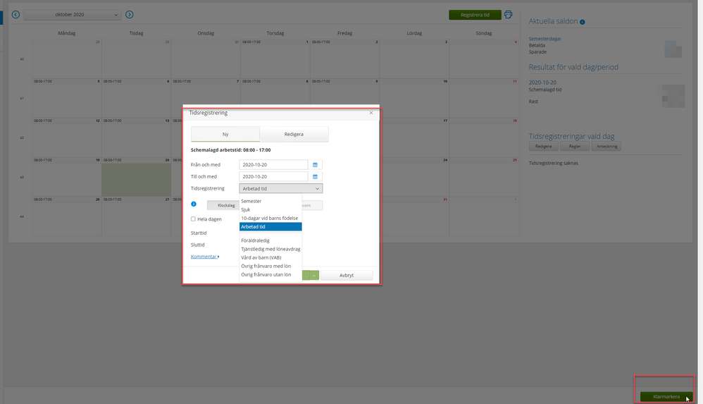Click the print icon beside Registrera tid
703x404 pixels.
pyautogui.click(x=508, y=14)
